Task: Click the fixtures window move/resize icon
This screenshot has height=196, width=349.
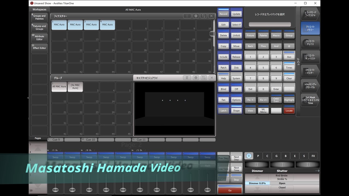Action: coord(203,16)
